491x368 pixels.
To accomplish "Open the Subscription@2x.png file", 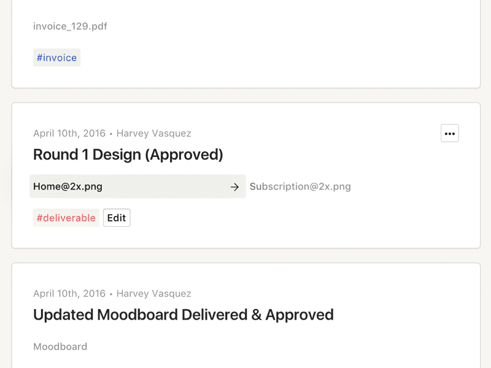I will pos(300,186).
